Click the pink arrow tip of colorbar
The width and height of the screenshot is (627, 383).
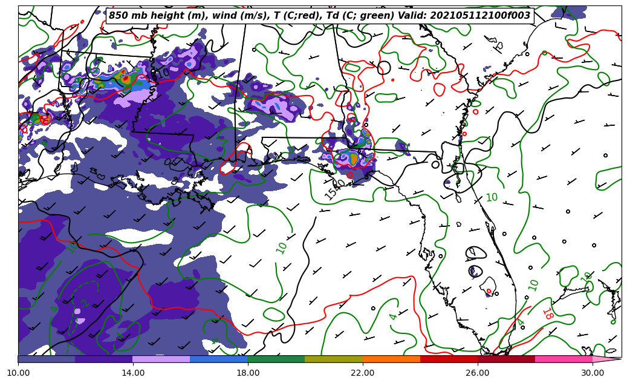click(607, 359)
